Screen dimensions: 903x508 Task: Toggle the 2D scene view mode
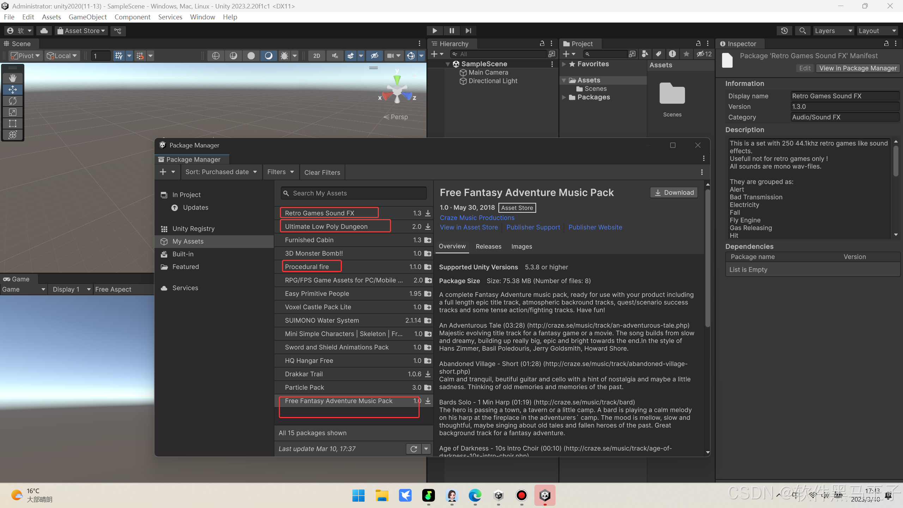point(316,56)
